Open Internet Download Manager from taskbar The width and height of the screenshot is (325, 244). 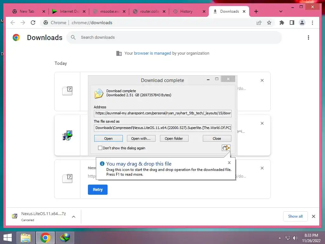pyautogui.click(x=65, y=238)
